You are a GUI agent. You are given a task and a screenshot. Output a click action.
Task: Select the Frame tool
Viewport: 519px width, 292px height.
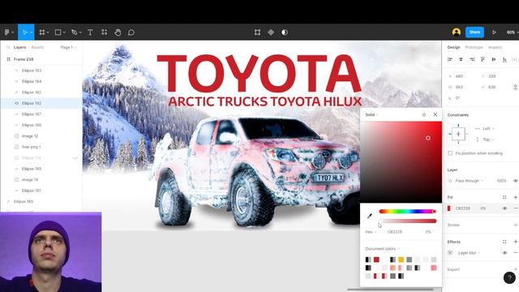coord(41,32)
